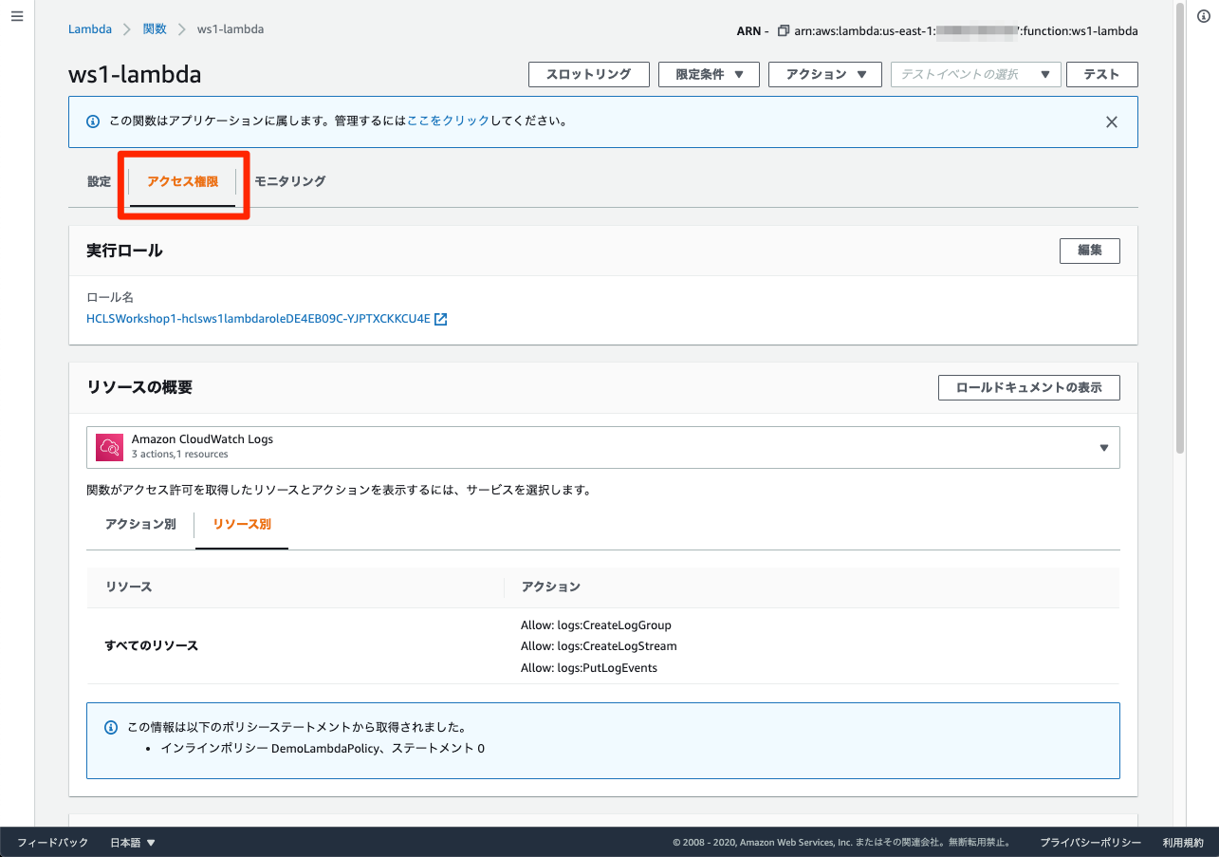The height and width of the screenshot is (857, 1219).
Task: Click the スロットリング button
Action: (588, 74)
